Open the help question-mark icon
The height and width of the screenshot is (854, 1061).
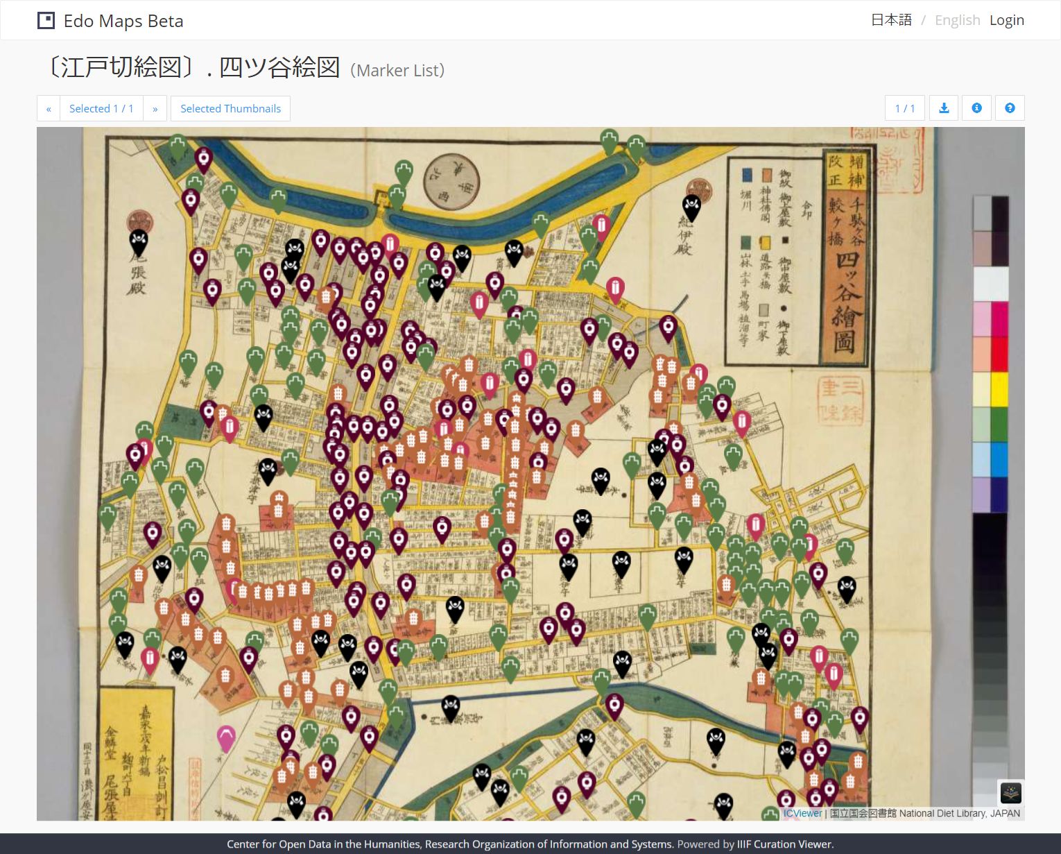[x=1010, y=108]
